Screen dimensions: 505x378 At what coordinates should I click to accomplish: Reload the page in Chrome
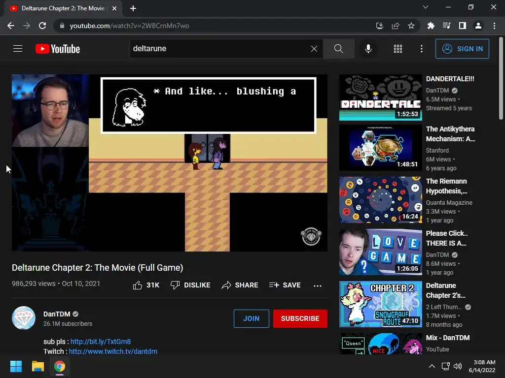(x=42, y=26)
